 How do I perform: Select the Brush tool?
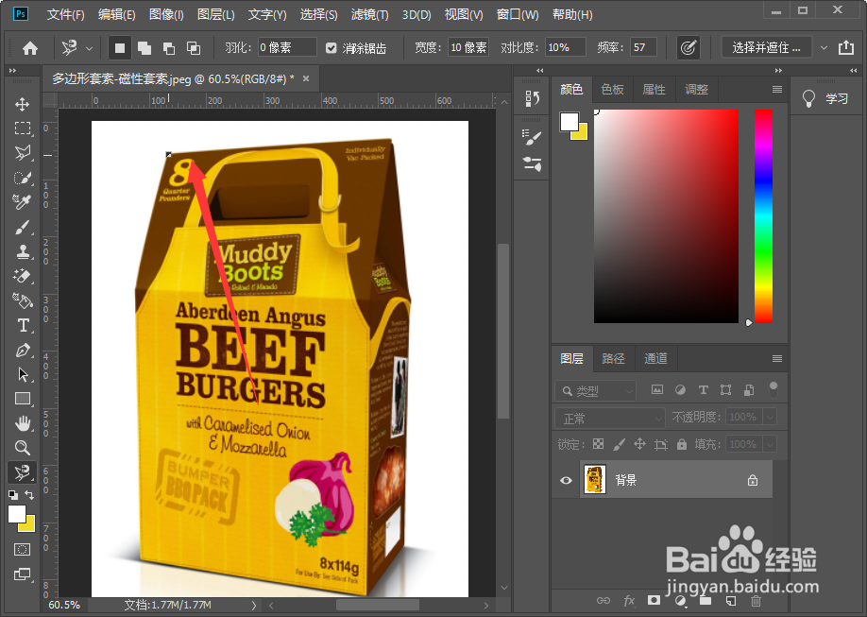22,227
